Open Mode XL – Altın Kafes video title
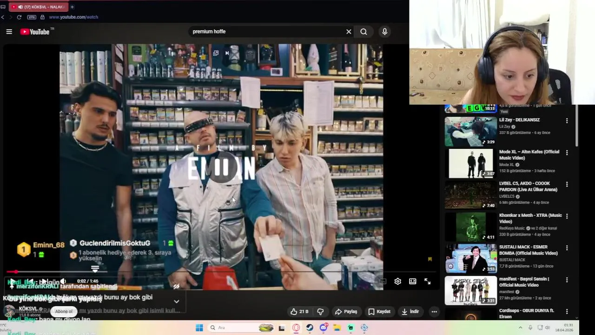The width and height of the screenshot is (595, 335). [529, 155]
